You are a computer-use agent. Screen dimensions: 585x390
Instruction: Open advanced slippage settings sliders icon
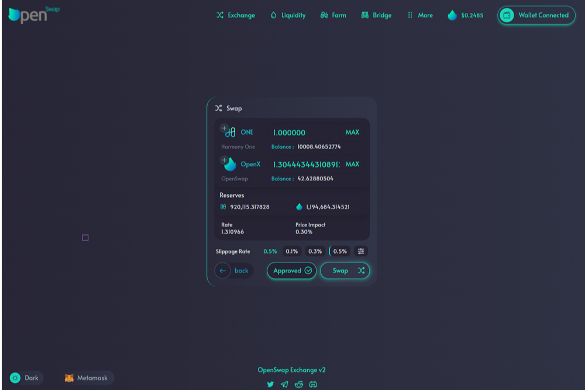360,251
